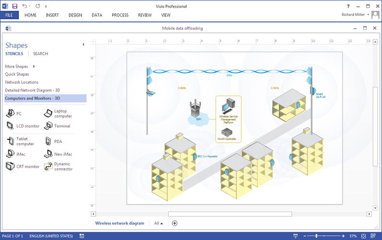Click the Redo icon in quick access
The width and height of the screenshot is (382, 240).
point(38,6)
